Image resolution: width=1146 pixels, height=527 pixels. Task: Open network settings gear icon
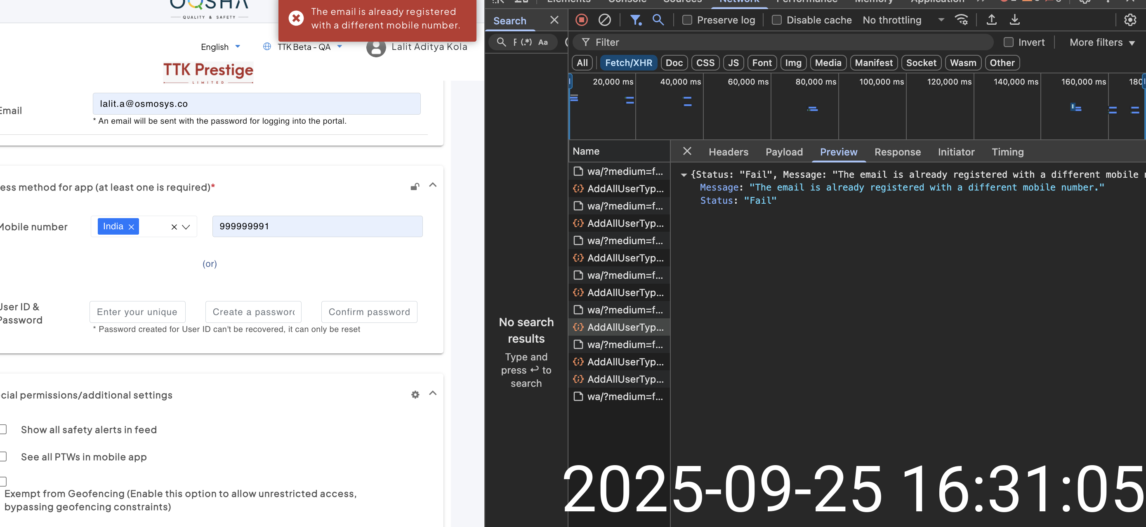point(1130,20)
